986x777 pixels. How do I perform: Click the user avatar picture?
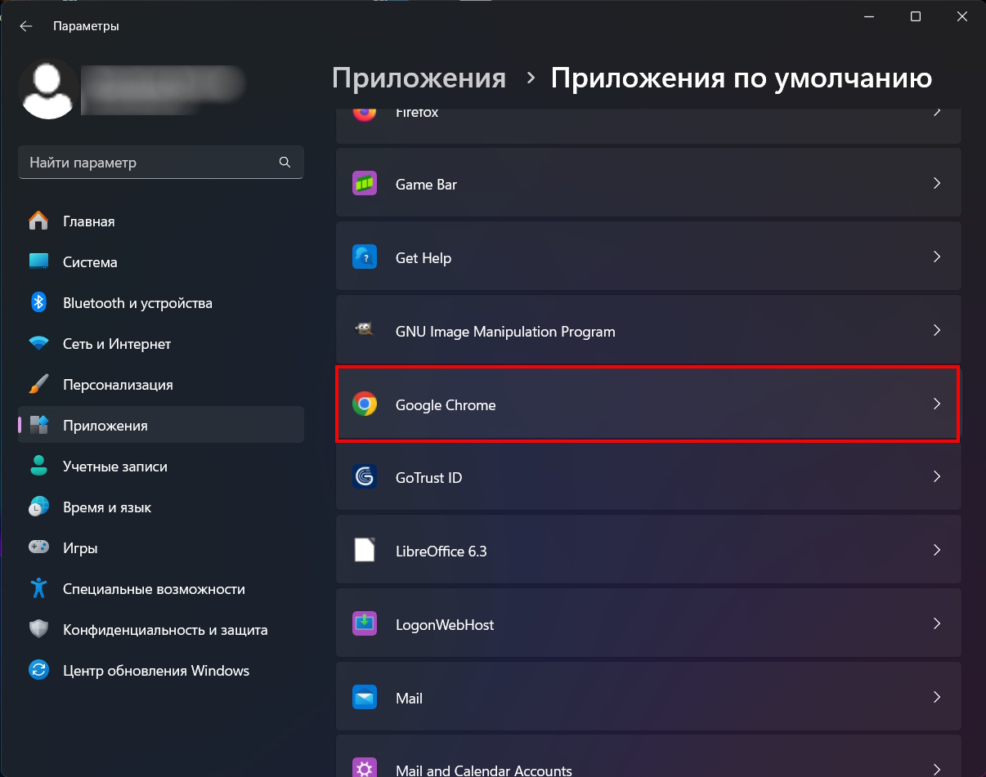pyautogui.click(x=49, y=90)
